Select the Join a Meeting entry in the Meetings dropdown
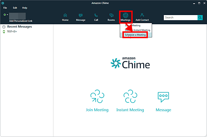Viewport: 207px width, 137px height. coord(136,25)
